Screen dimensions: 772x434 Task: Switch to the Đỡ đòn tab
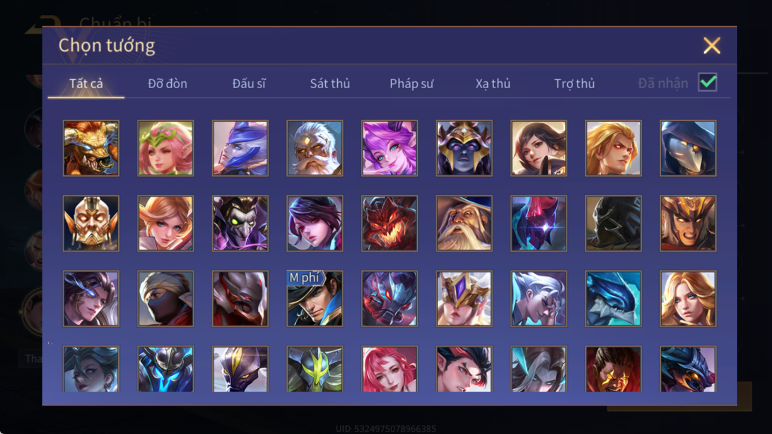tap(167, 84)
